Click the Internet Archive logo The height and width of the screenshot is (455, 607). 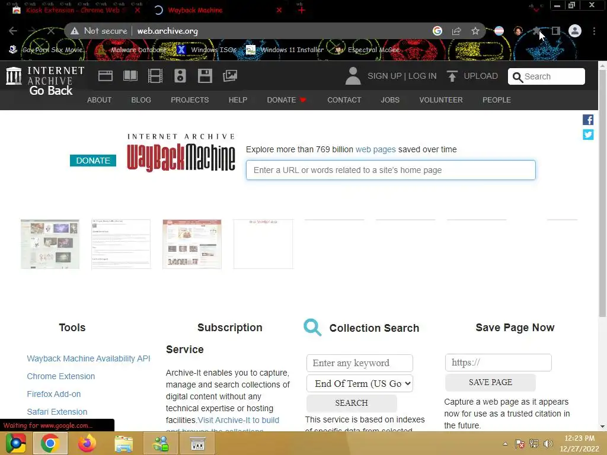click(45, 76)
